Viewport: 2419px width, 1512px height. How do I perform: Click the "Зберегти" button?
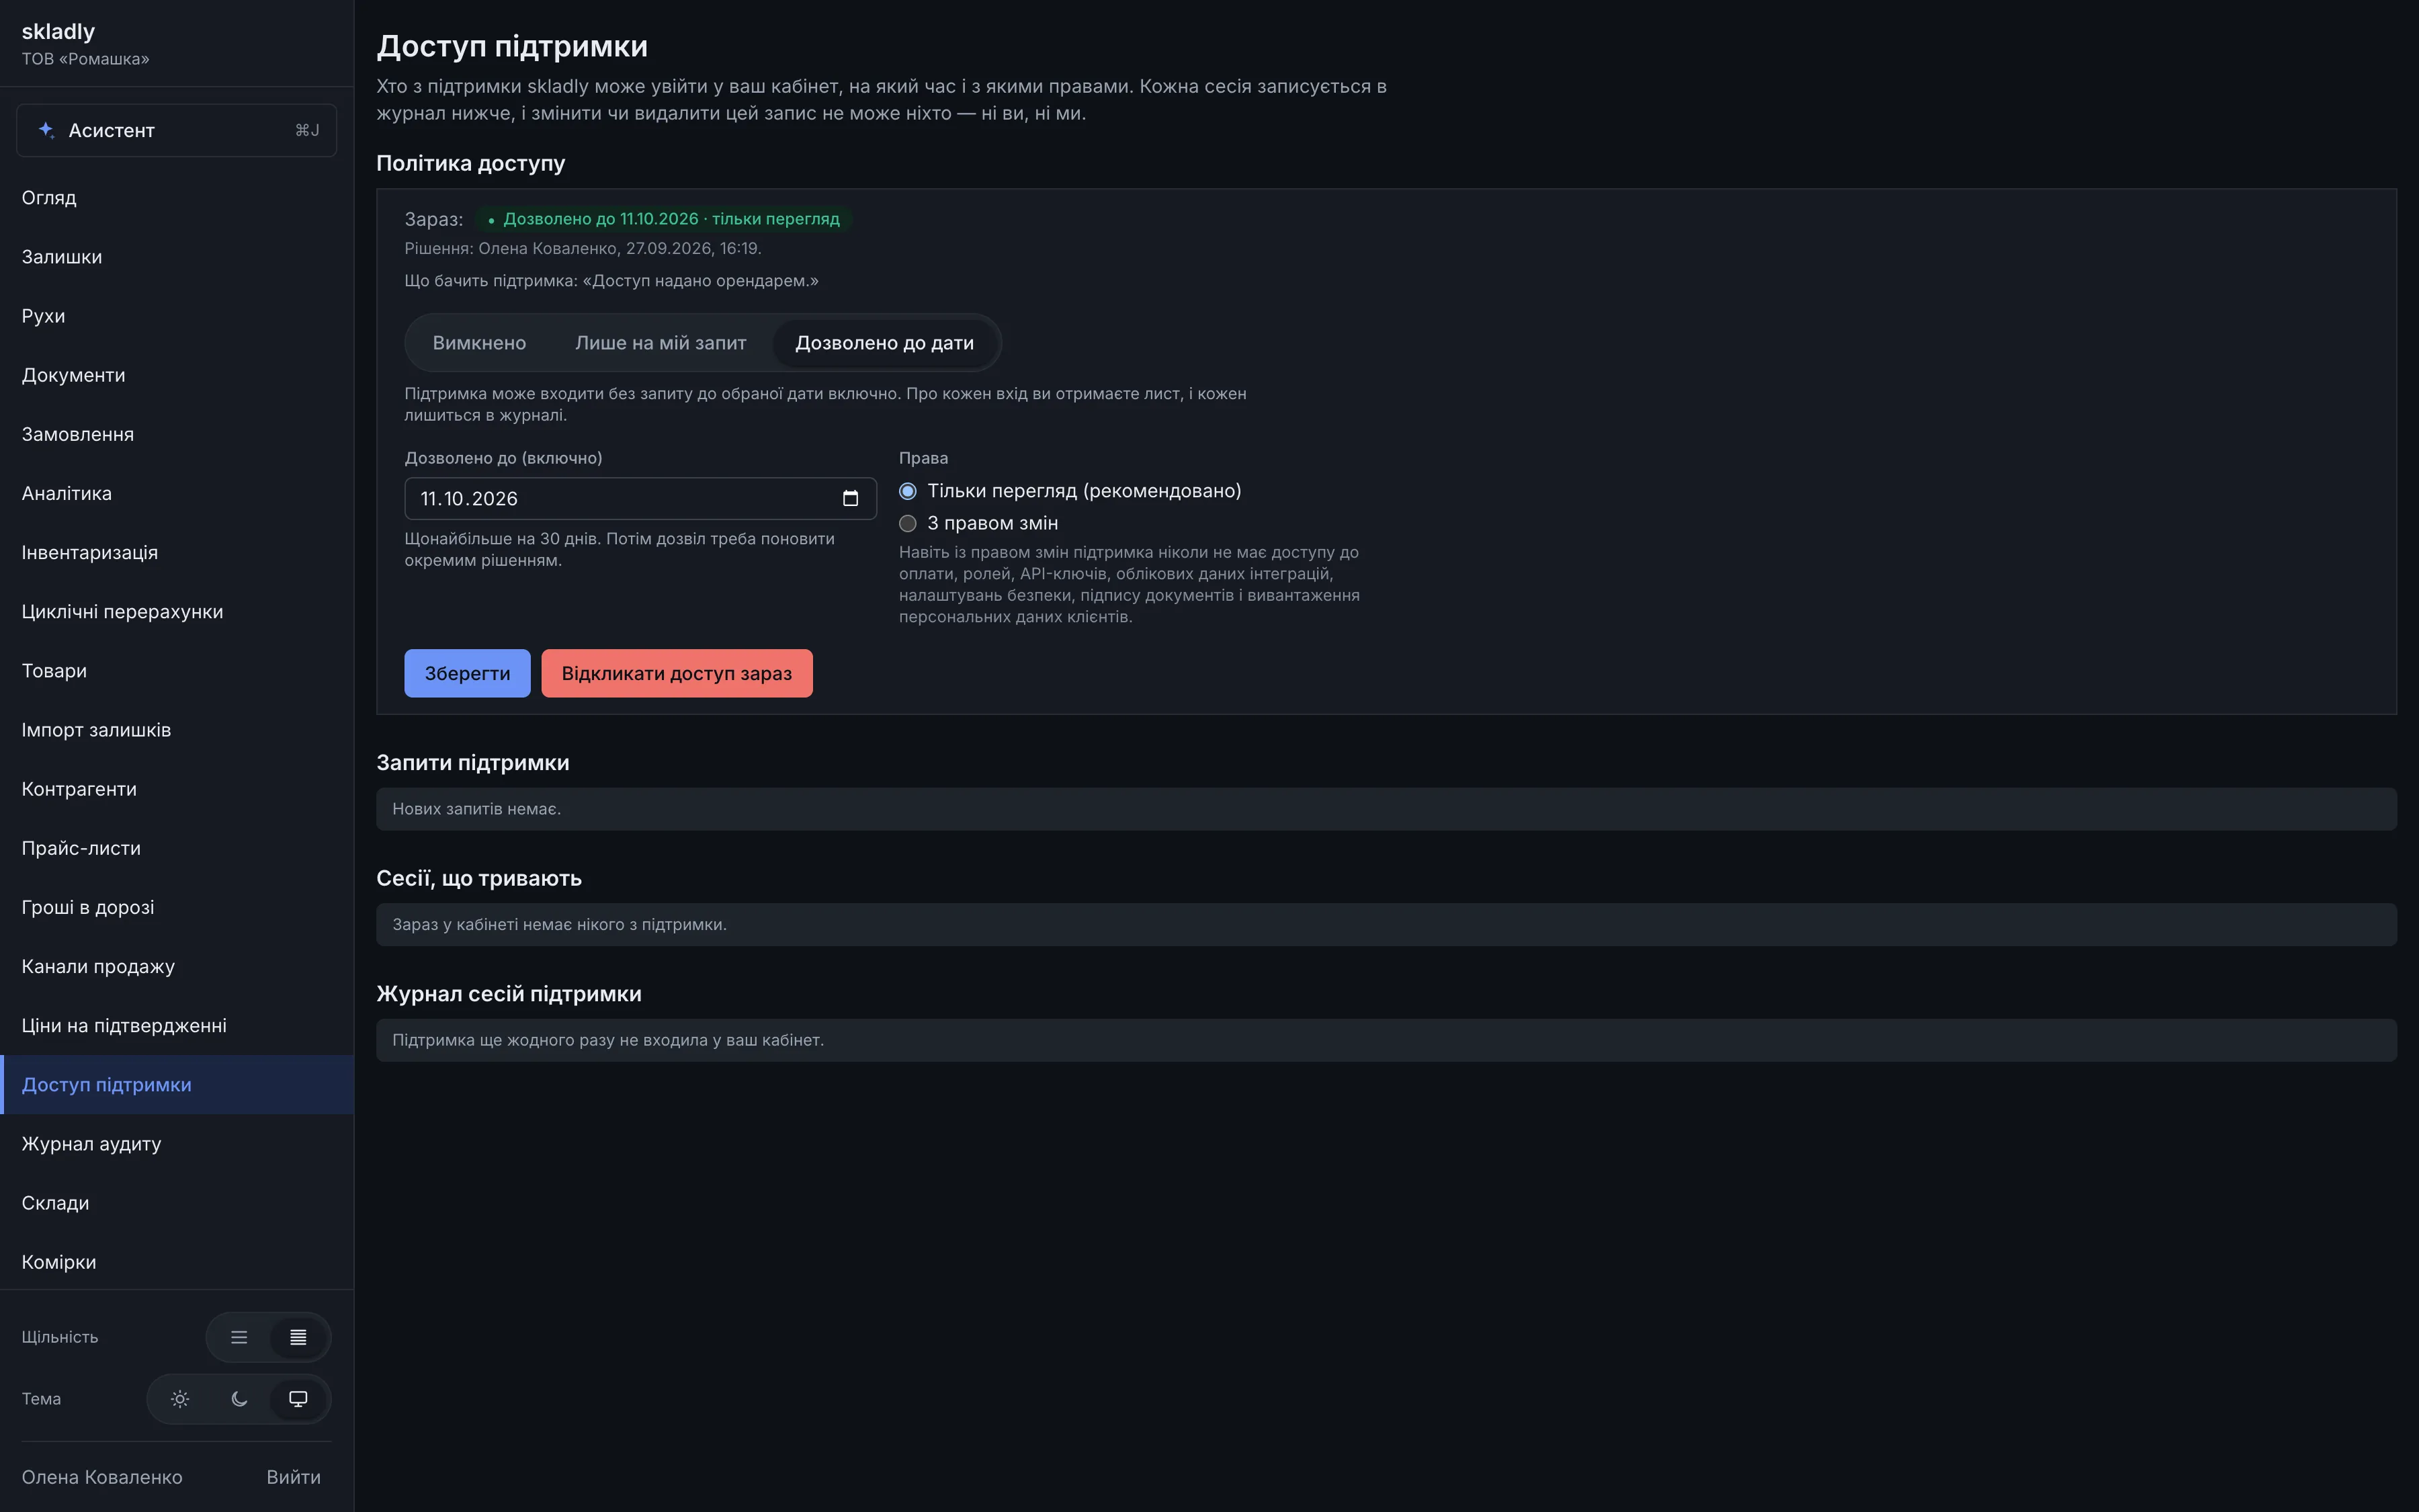467,673
